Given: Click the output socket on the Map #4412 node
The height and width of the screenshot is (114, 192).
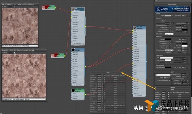Looking at the screenshot, I should tap(85, 94).
